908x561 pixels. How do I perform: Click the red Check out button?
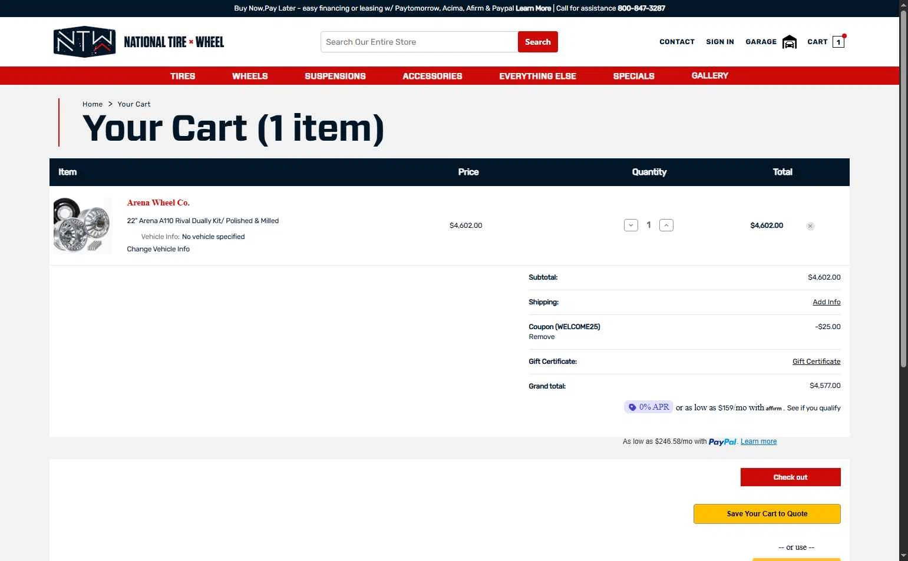pyautogui.click(x=791, y=477)
